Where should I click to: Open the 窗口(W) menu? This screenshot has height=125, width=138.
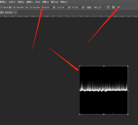pyautogui.click(x=54, y=2)
